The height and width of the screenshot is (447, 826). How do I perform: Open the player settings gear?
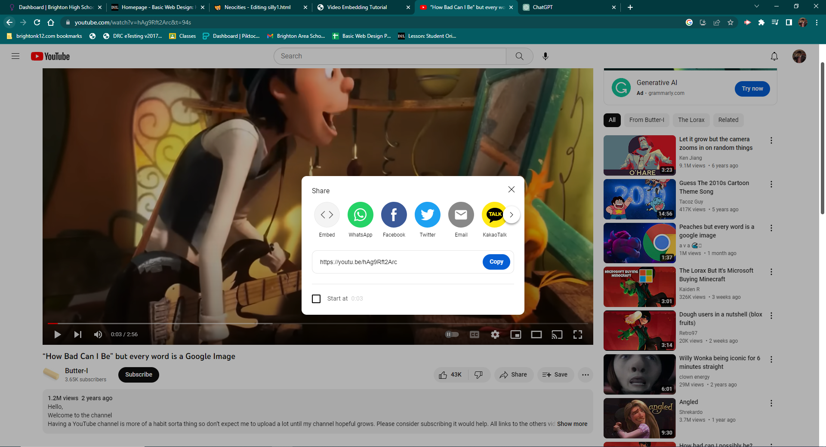495,334
